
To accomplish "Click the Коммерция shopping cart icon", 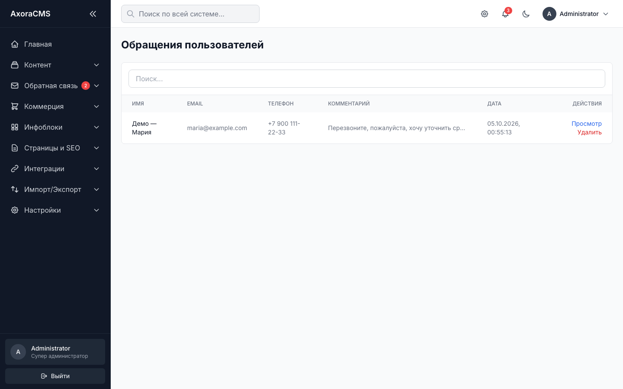I will click(15, 106).
